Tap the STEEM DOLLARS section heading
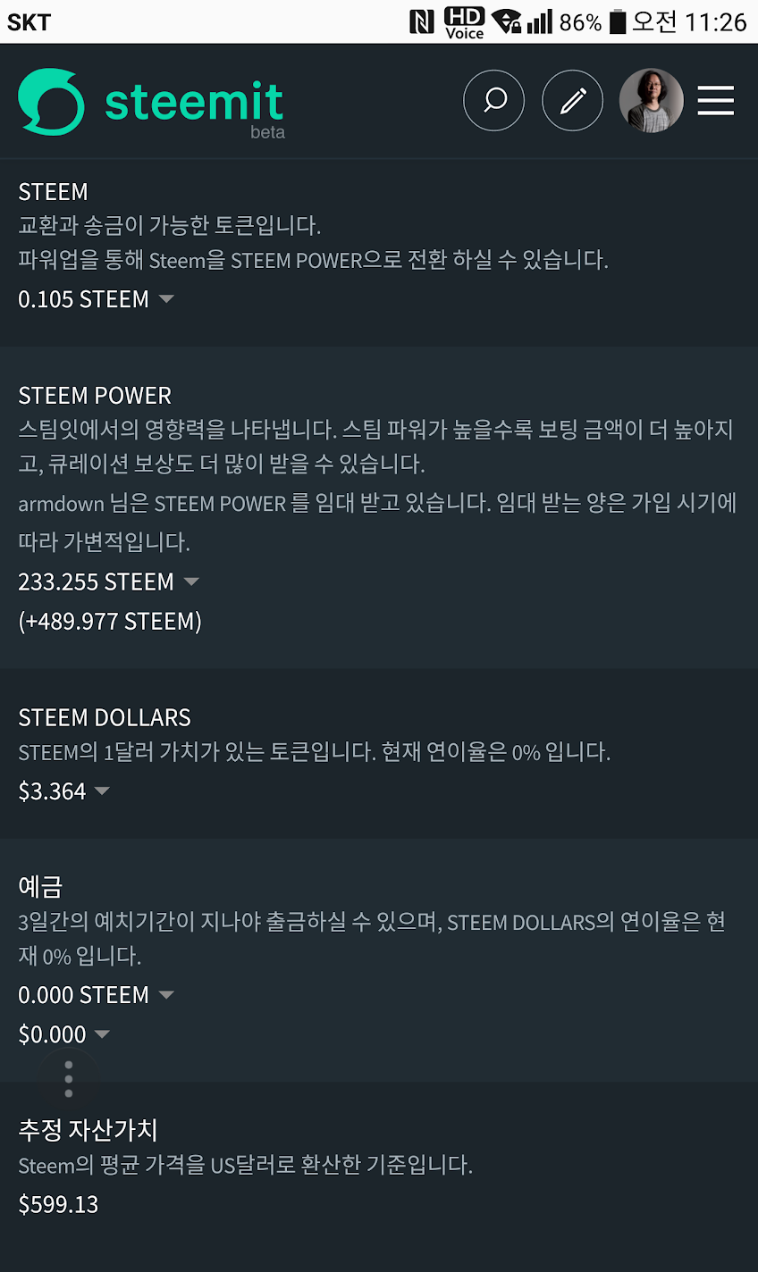This screenshot has width=758, height=1272. (105, 718)
